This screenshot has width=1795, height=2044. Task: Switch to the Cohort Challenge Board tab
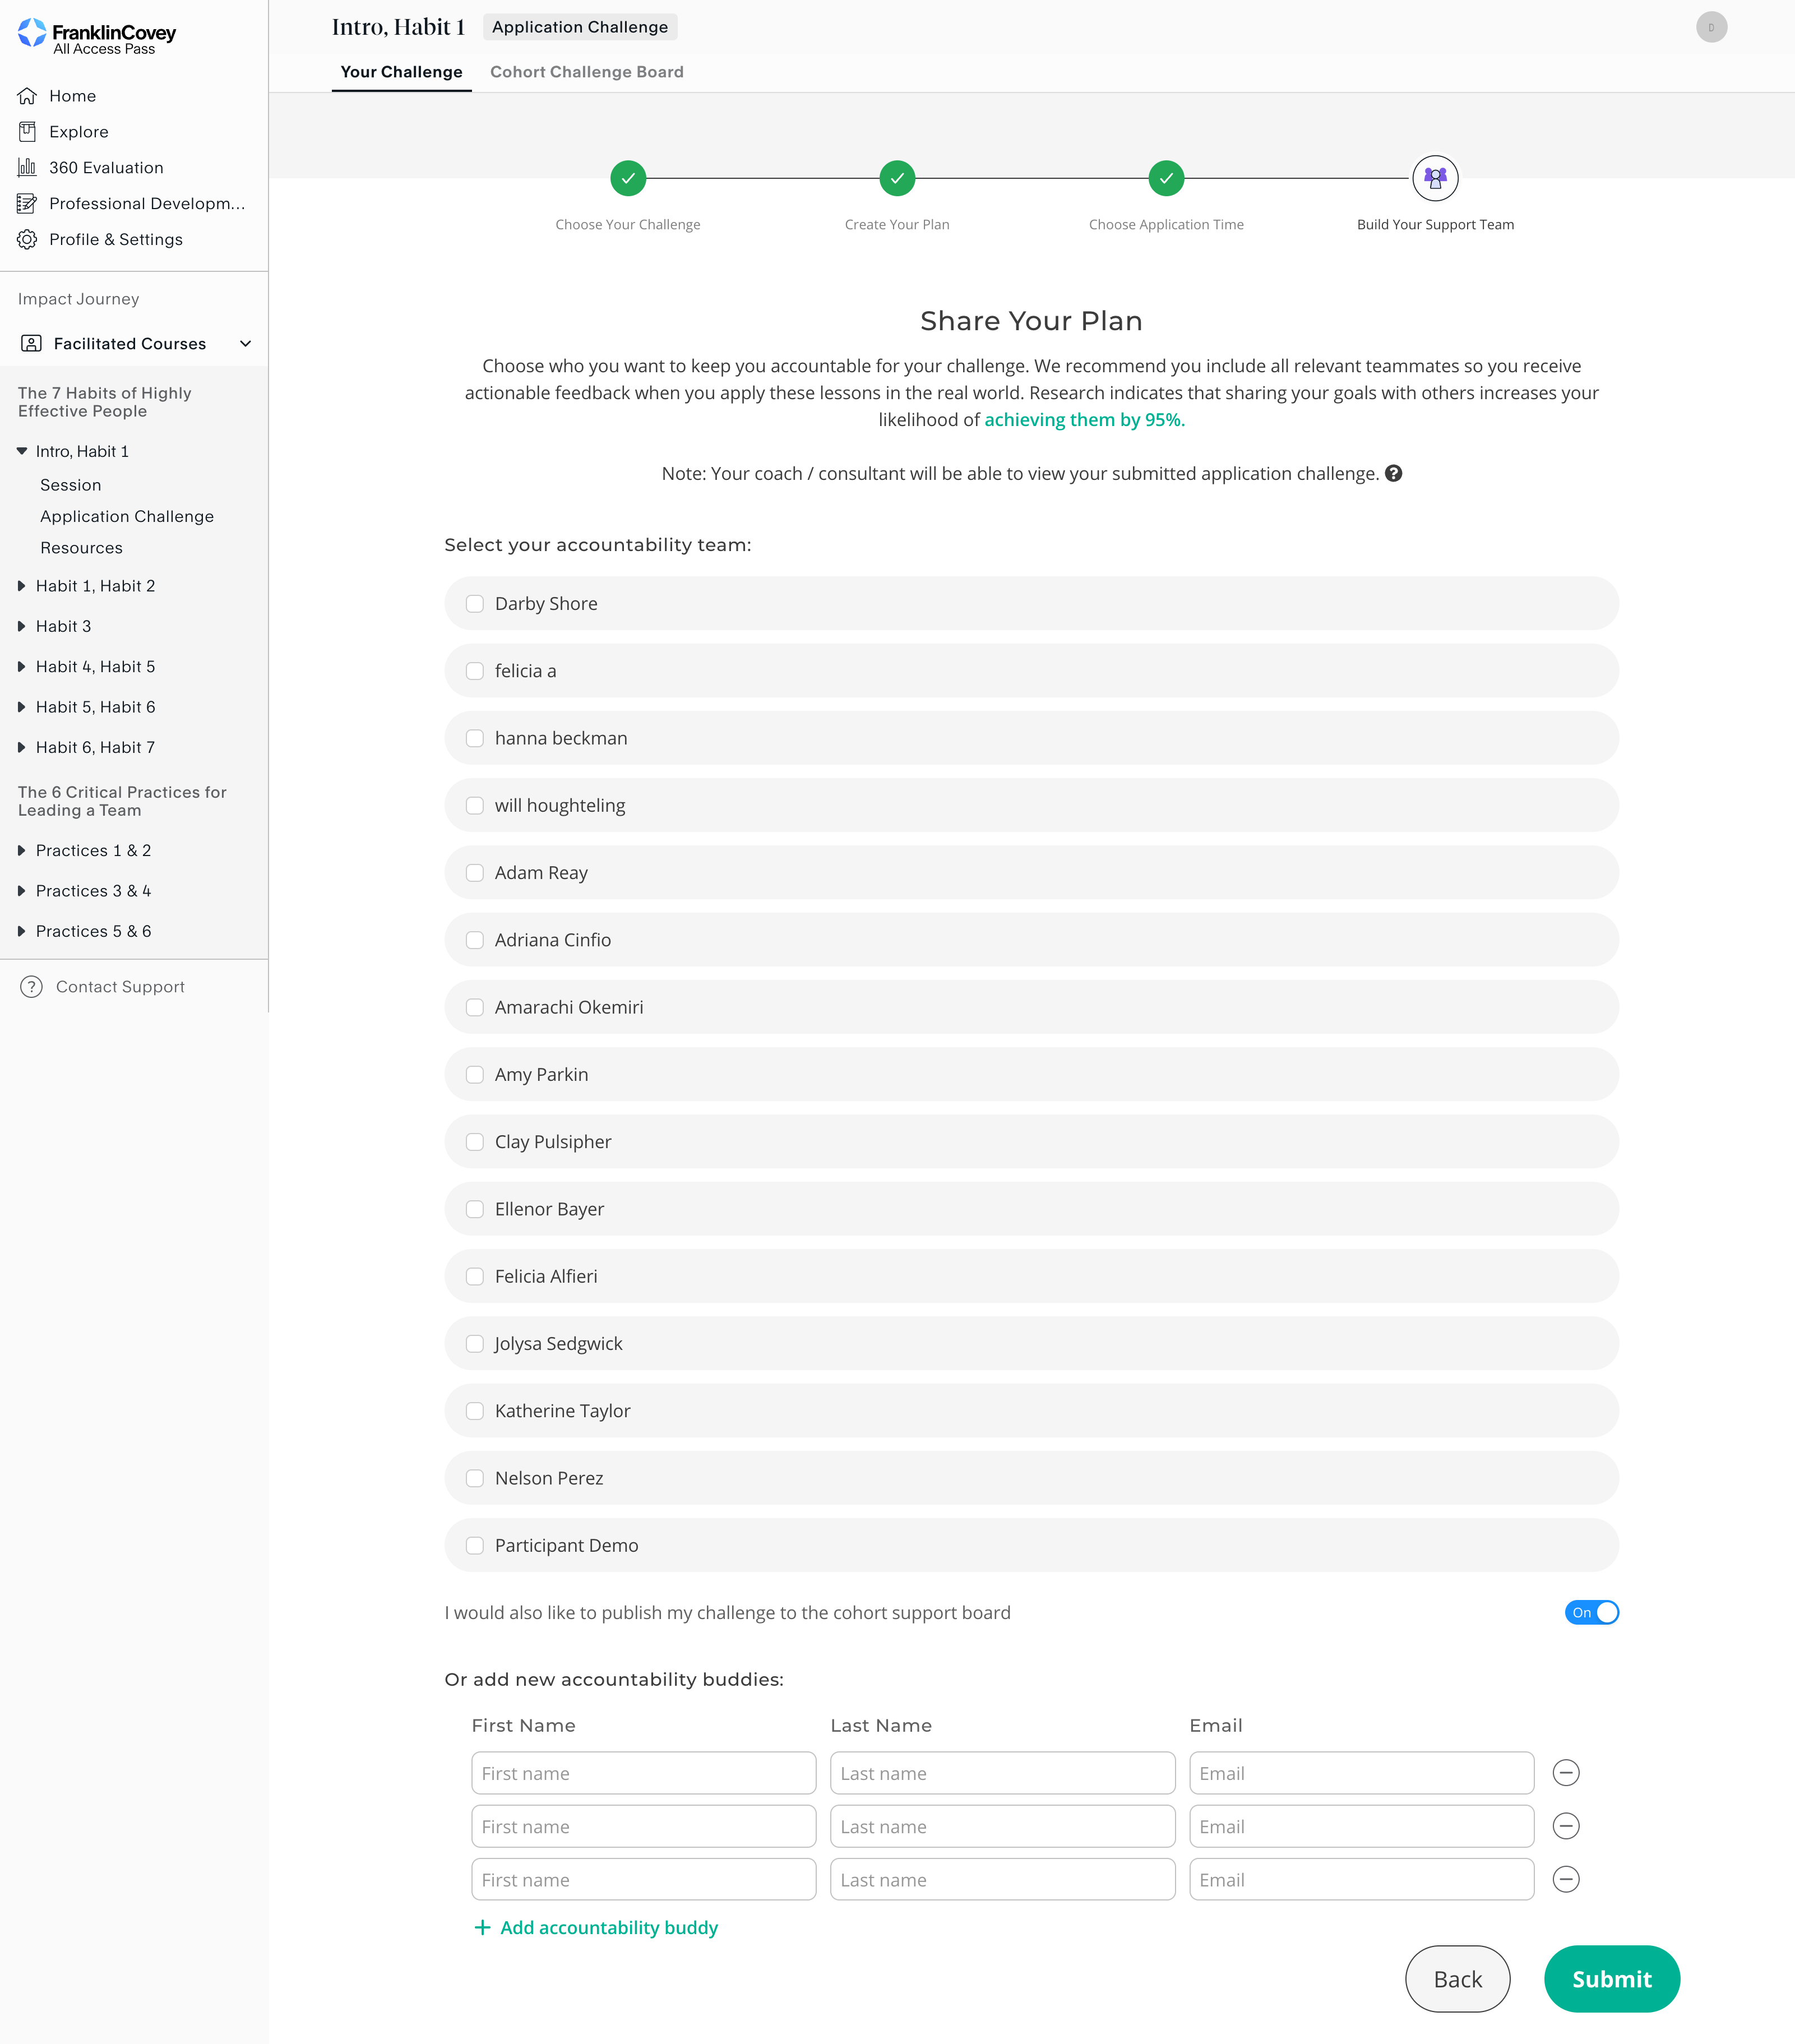(x=586, y=71)
